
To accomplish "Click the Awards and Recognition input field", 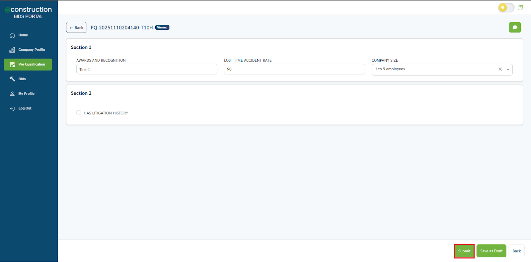I will [147, 70].
